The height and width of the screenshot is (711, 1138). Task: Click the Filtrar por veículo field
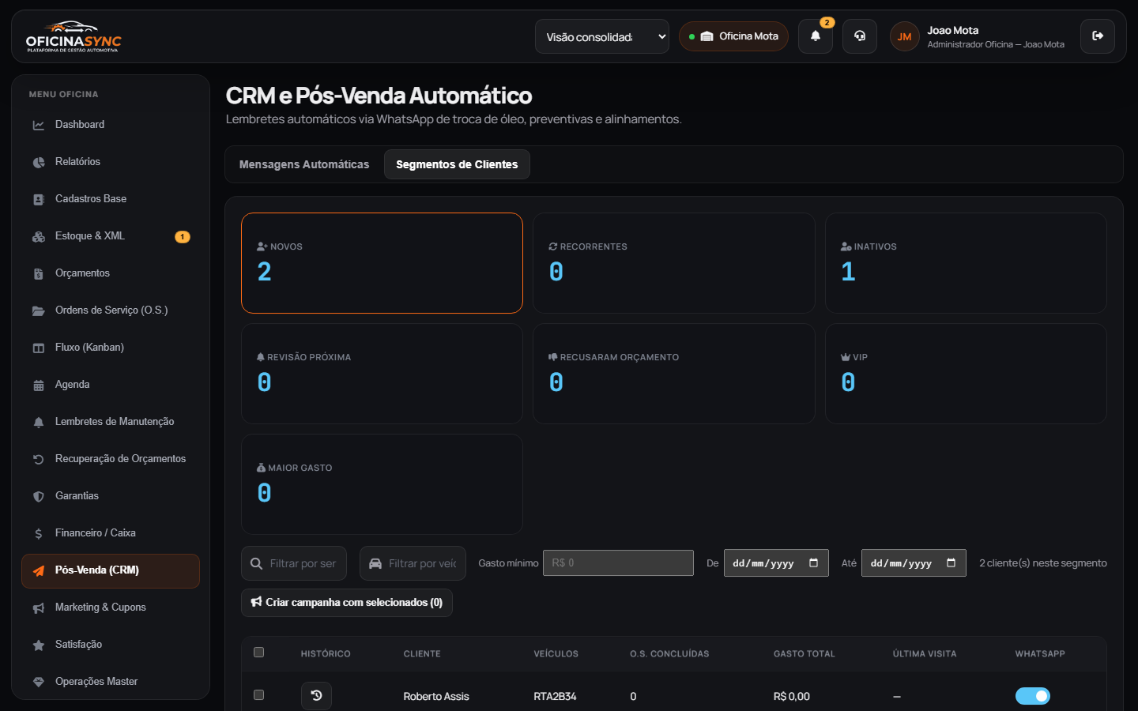tap(413, 563)
